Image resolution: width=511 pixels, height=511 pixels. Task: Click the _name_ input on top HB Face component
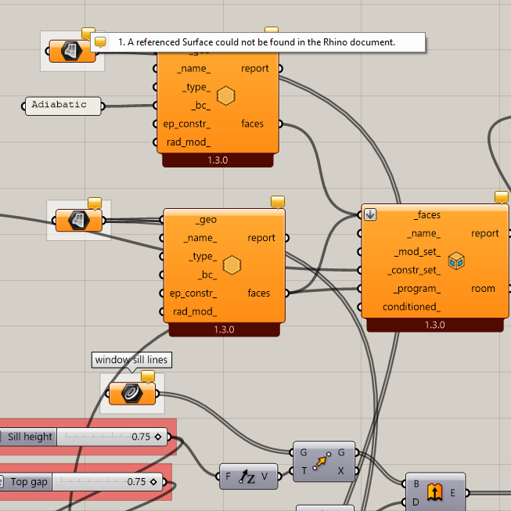(x=193, y=69)
